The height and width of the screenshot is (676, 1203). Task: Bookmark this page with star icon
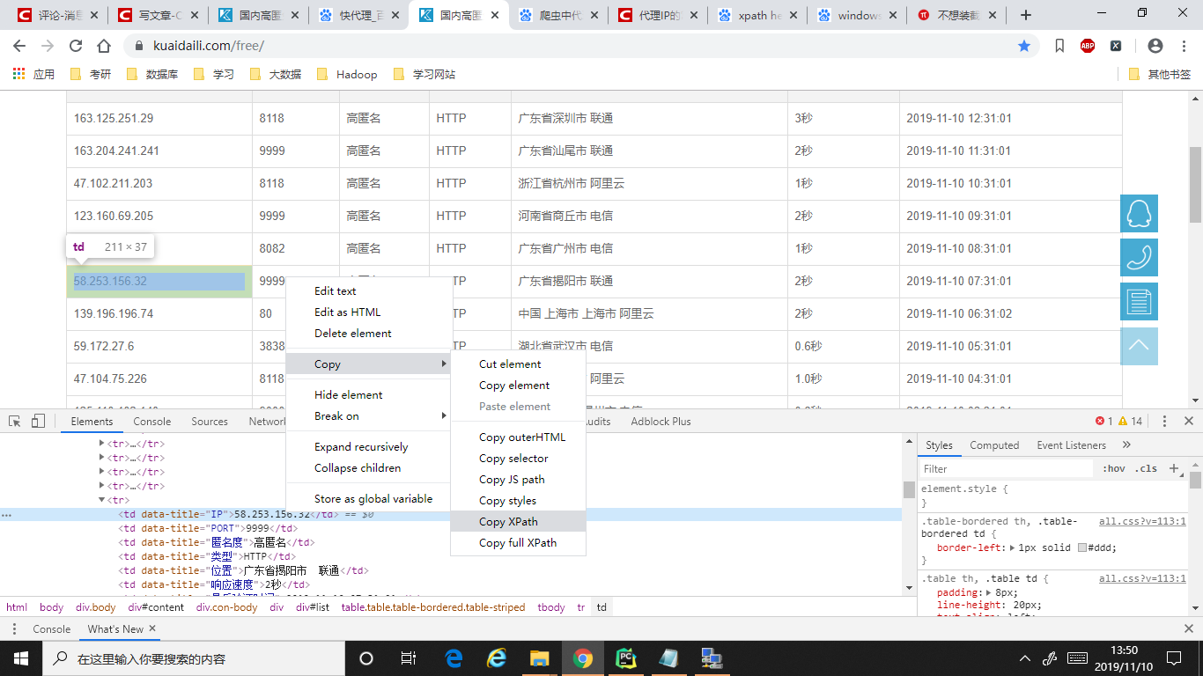click(x=1024, y=46)
